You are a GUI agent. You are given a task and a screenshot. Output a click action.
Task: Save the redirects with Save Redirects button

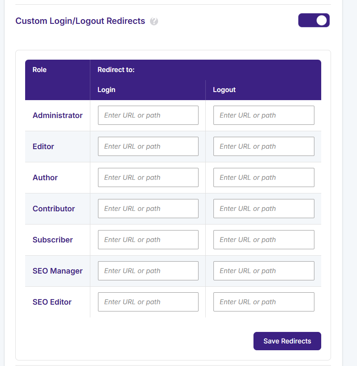287,341
